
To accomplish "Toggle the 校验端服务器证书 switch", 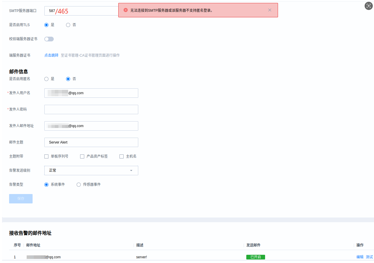I will [x=49, y=39].
